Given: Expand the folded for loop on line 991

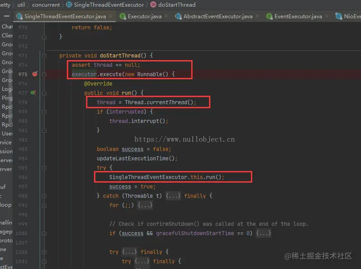Looking at the screenshot, I should tap(45, 205).
